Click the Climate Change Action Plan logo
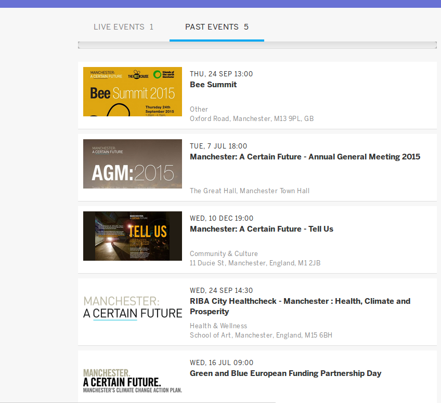The image size is (441, 403). (x=133, y=380)
